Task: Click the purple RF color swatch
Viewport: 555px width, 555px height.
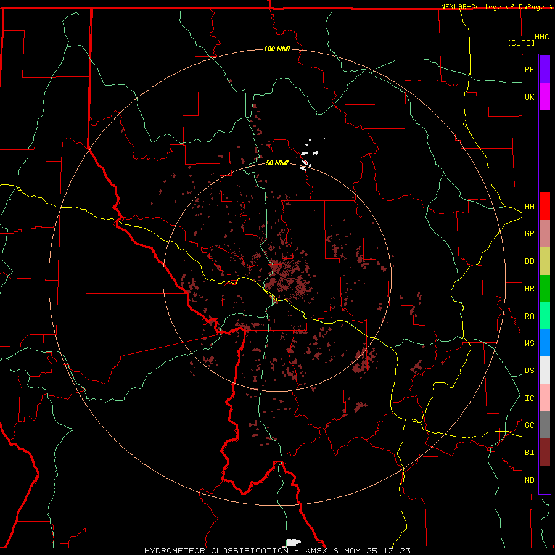Action: [x=545, y=69]
